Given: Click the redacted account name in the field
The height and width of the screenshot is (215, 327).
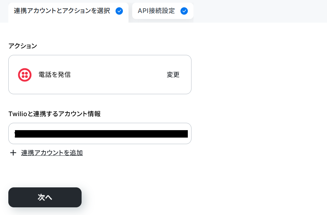Looking at the screenshot, I should tap(101, 134).
